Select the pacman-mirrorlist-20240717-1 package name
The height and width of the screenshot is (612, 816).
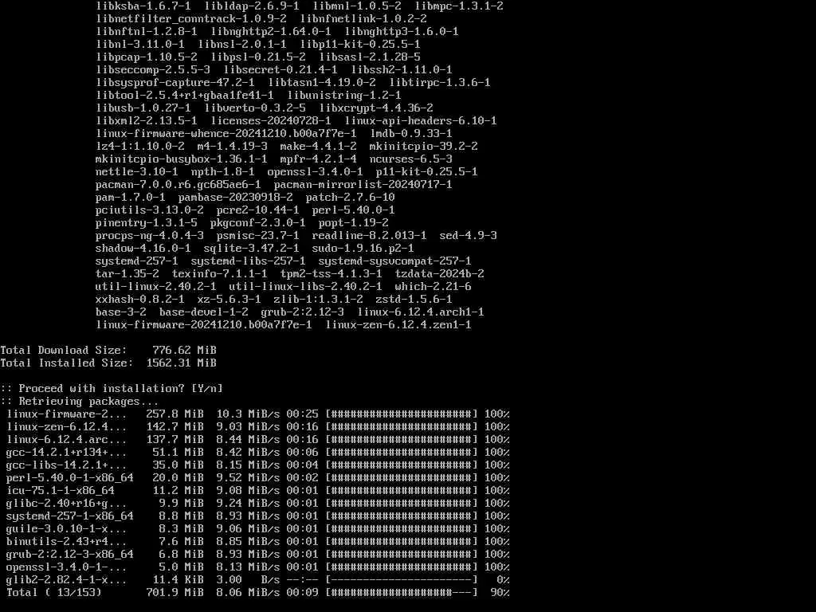pos(363,185)
